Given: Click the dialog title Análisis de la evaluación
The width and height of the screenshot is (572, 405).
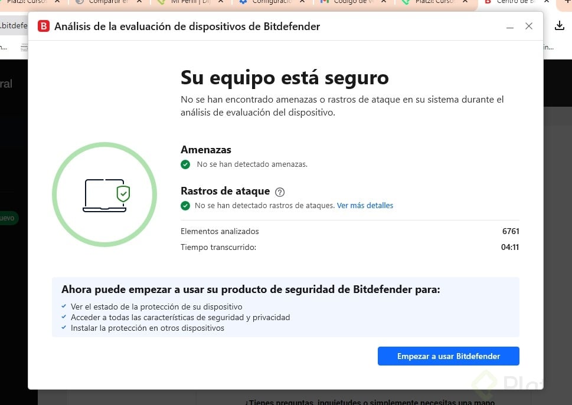Looking at the screenshot, I should click(x=187, y=26).
